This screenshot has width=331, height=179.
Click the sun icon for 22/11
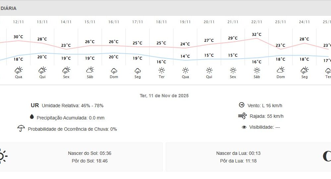(257, 70)
